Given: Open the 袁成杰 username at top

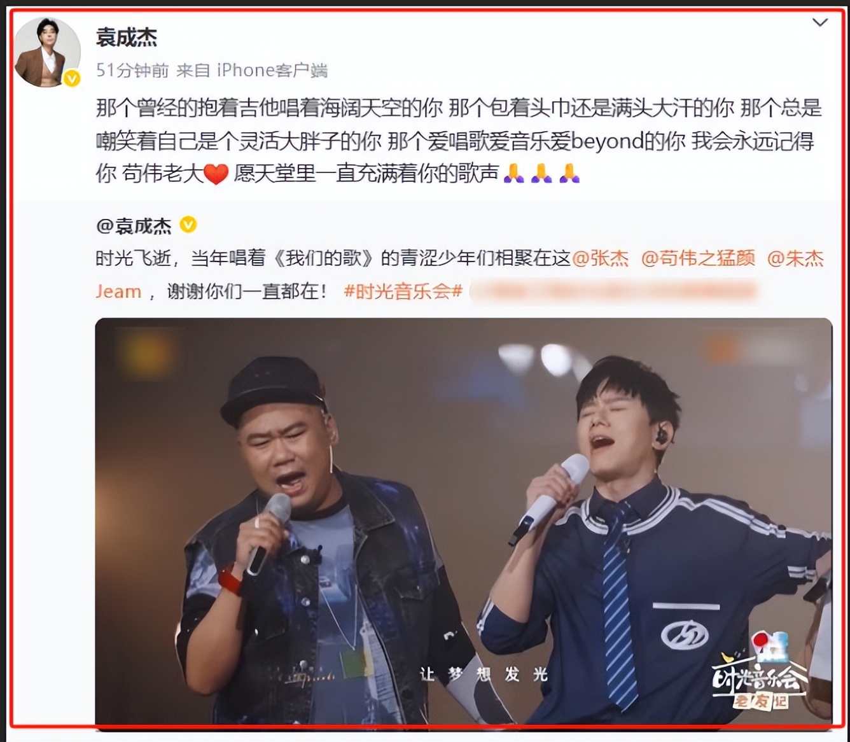Looking at the screenshot, I should tap(127, 37).
